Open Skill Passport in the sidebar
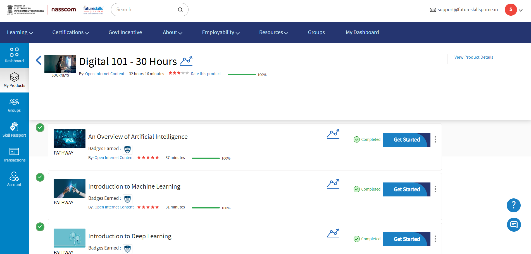 tap(14, 130)
